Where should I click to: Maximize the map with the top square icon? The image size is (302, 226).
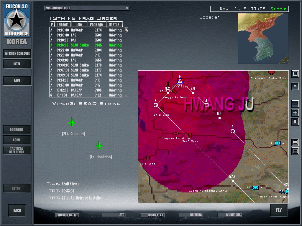[295, 74]
